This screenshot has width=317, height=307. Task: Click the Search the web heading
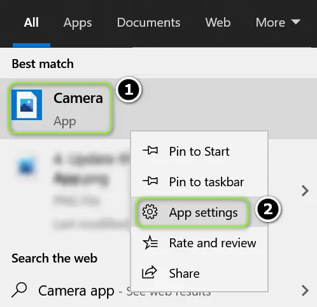pyautogui.click(x=55, y=258)
